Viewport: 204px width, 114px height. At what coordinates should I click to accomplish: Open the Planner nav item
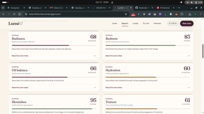click(x=157, y=23)
